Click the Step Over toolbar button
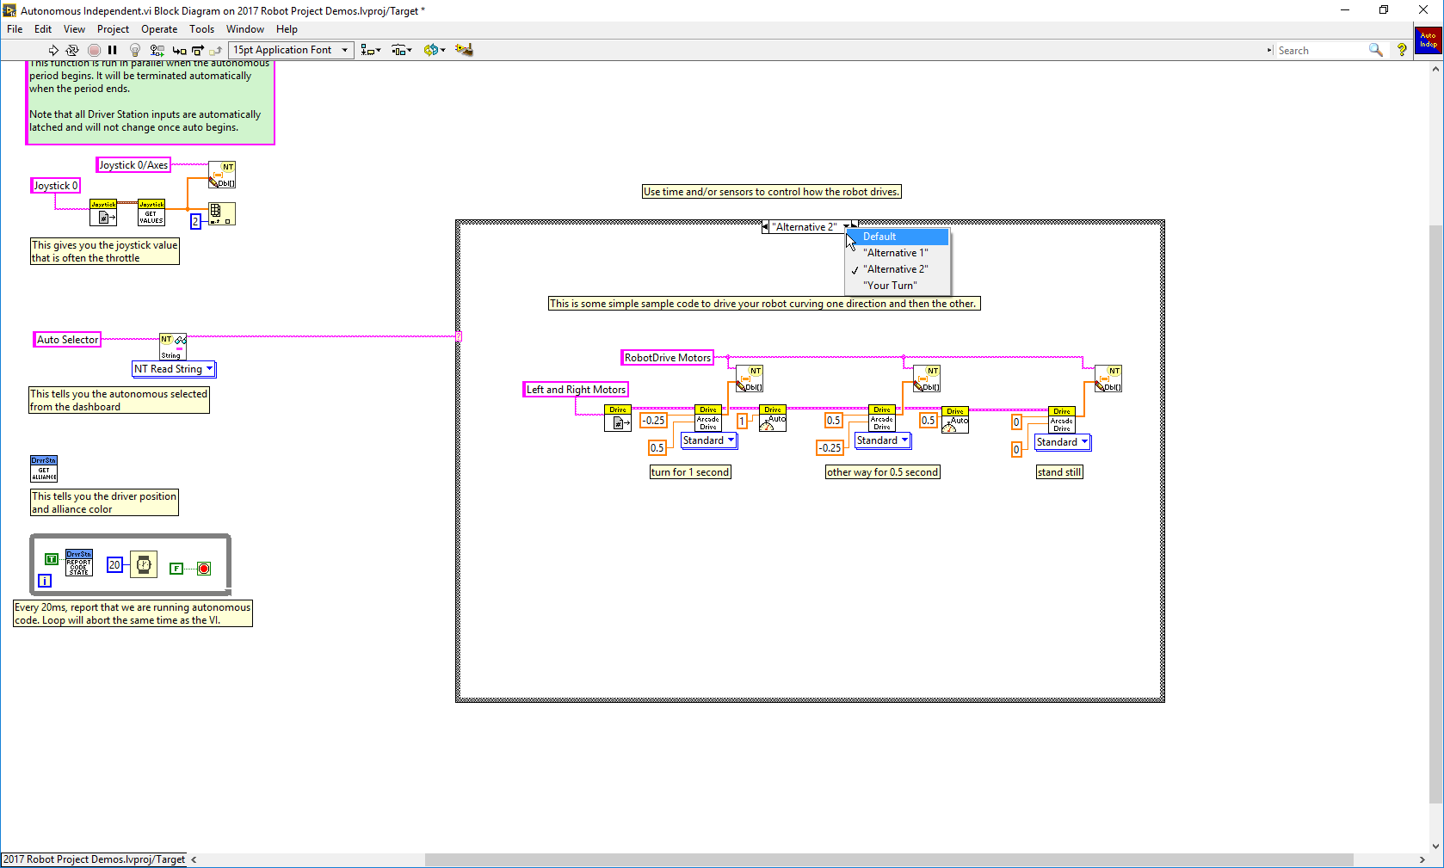 pos(198,50)
